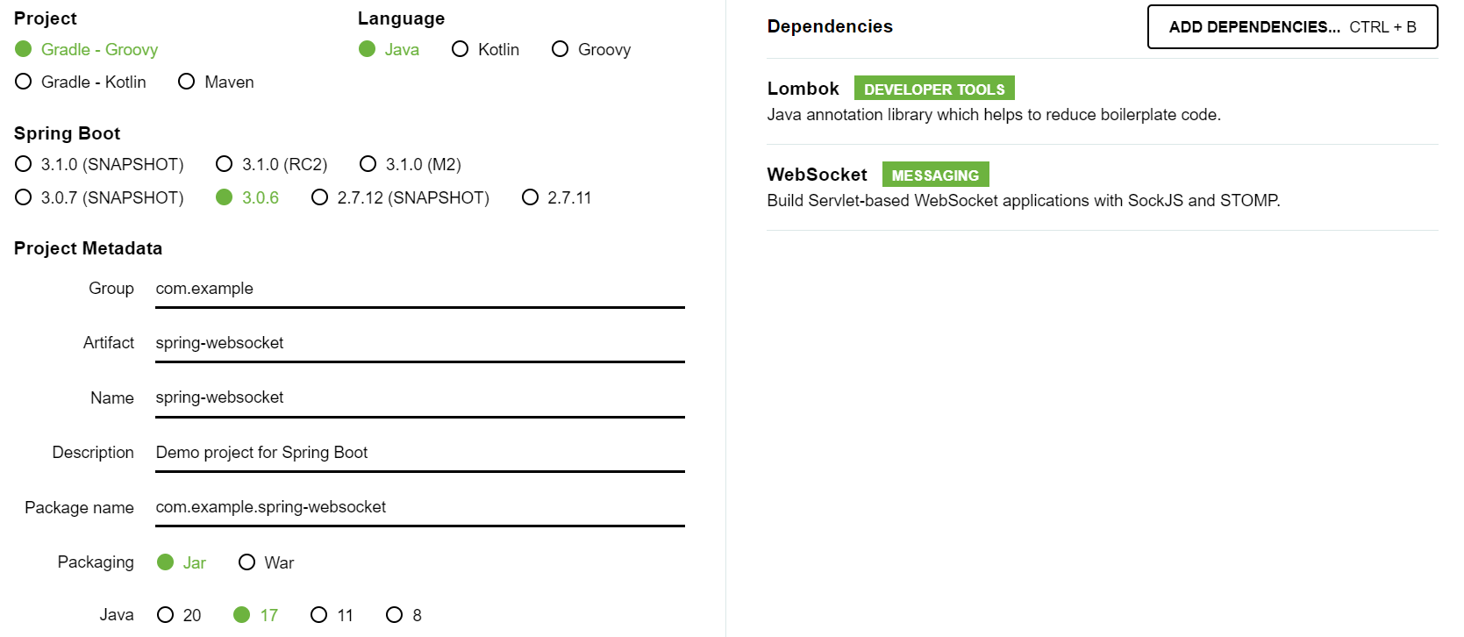The image size is (1464, 637).
Task: Switch packaging to War
Action: pyautogui.click(x=267, y=562)
